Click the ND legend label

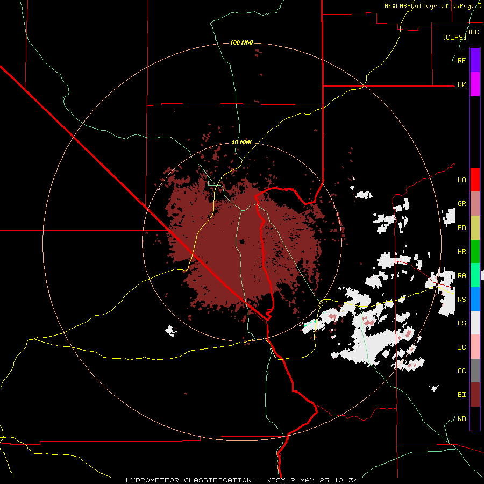click(x=461, y=418)
